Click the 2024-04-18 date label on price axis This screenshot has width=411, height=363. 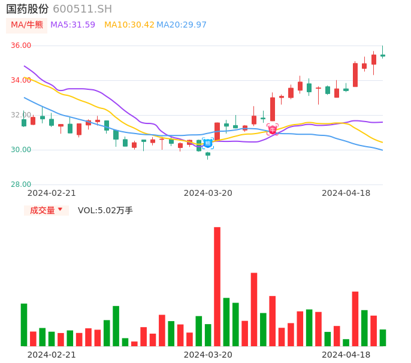point(346,193)
